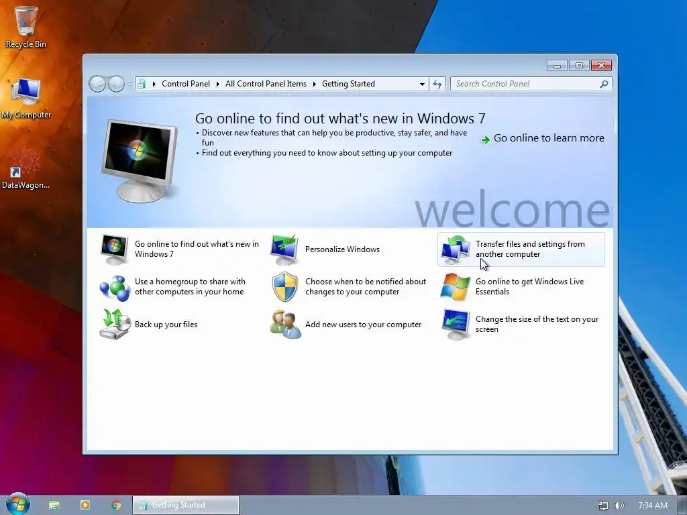Maximize the Getting Started window
Viewport: 687px width, 515px height.
579,66
